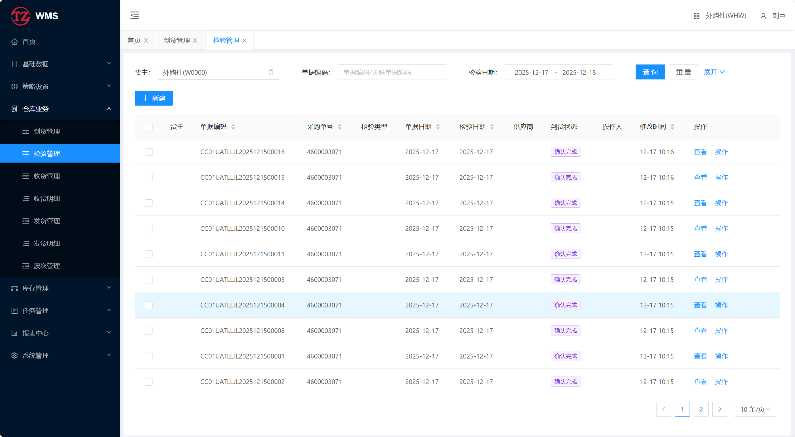This screenshot has height=437, width=795.
Task: Sort by 修改时间 using its sort arrows
Action: 672,127
